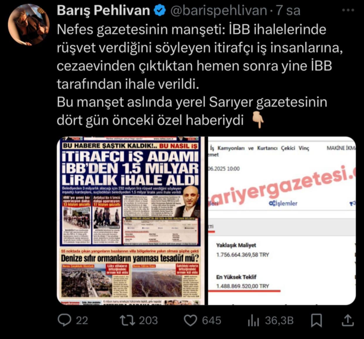This screenshot has height=339, width=364.
Task: Click the retweet arrows icon
Action: pos(127,320)
